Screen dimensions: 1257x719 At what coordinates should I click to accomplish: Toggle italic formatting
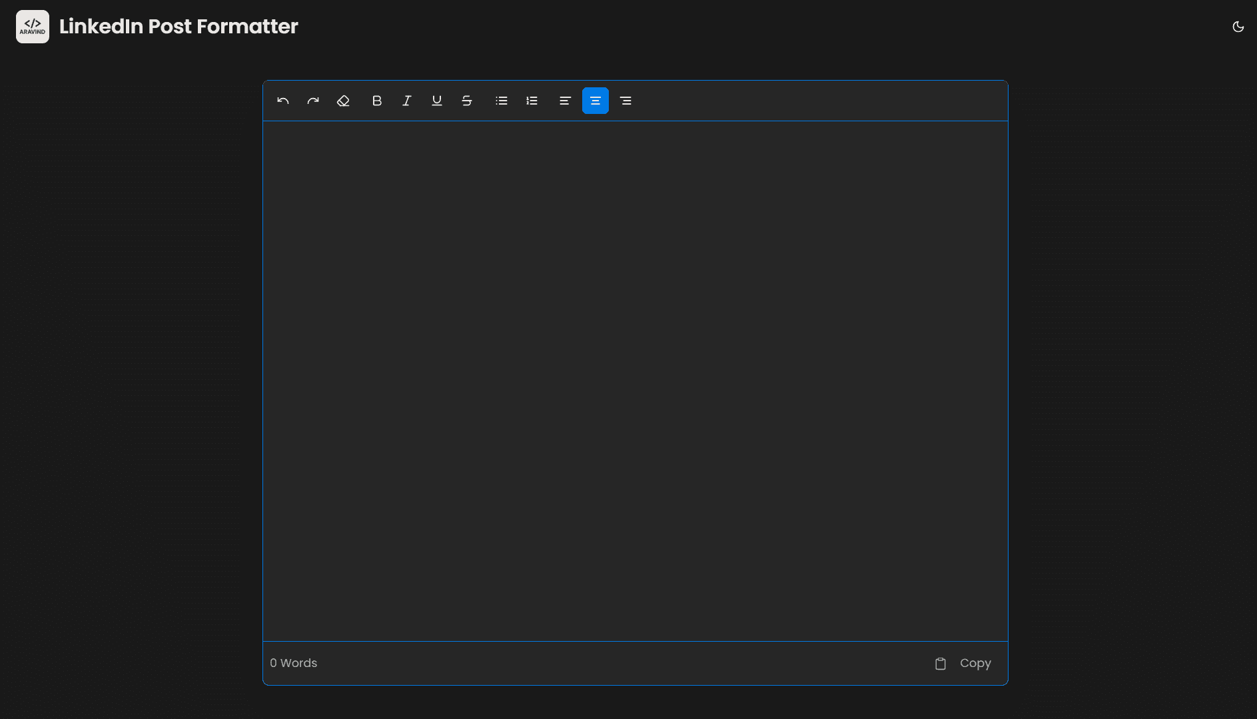coord(407,101)
